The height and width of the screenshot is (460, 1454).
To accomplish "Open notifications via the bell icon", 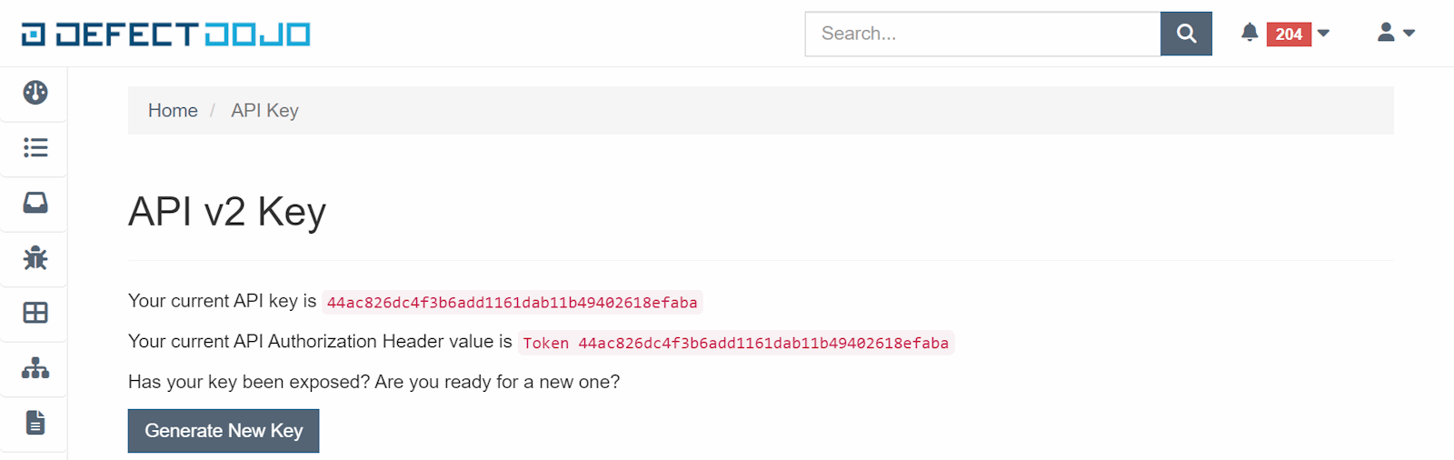I will click(1250, 33).
